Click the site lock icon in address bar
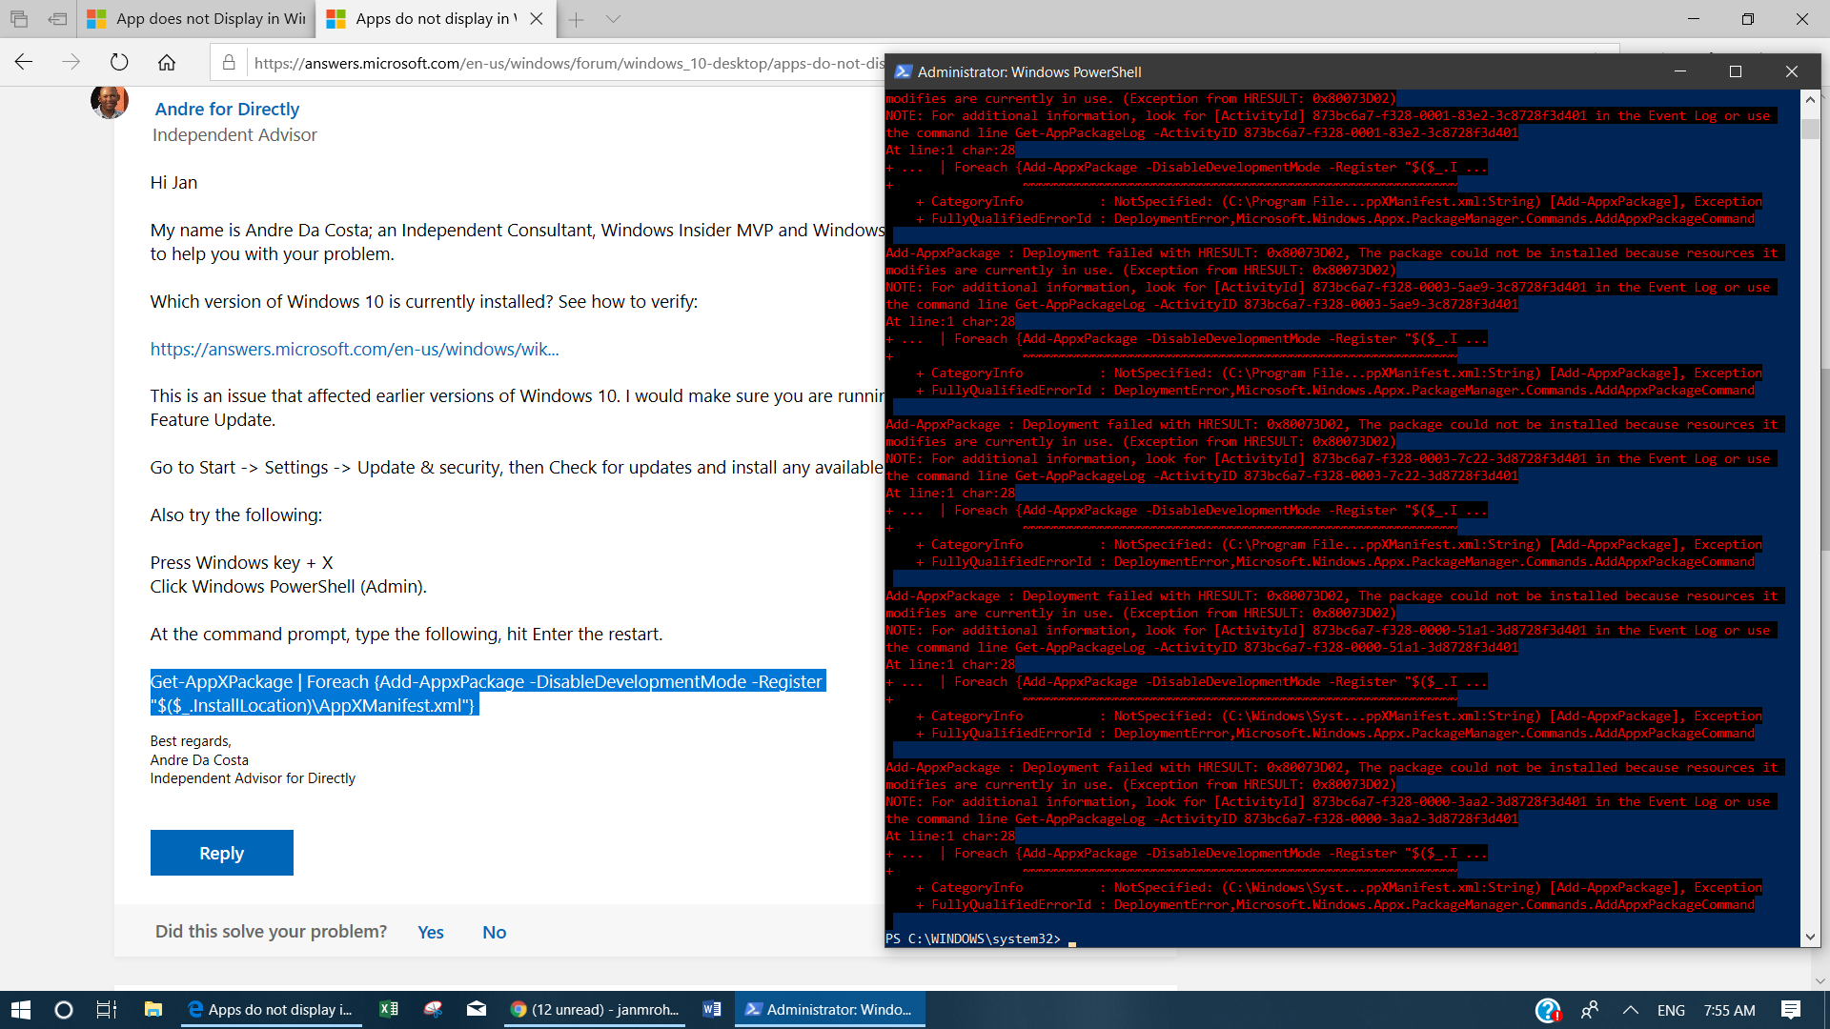 tap(229, 63)
